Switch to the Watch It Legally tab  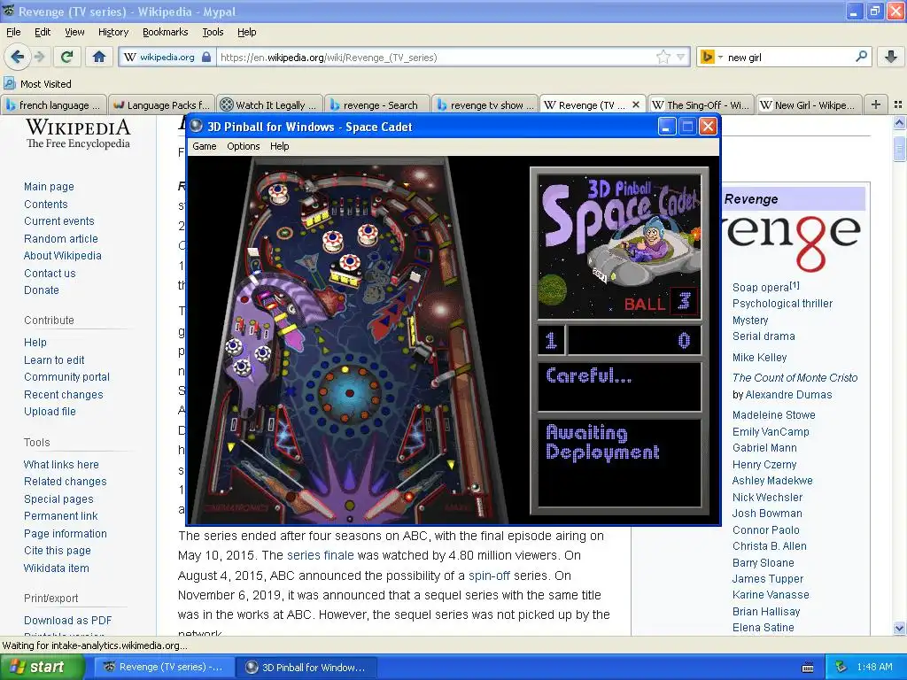point(269,105)
